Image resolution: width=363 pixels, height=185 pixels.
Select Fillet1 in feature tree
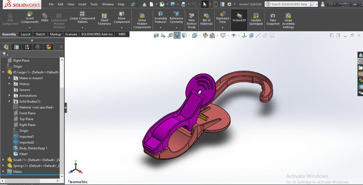[23, 154]
